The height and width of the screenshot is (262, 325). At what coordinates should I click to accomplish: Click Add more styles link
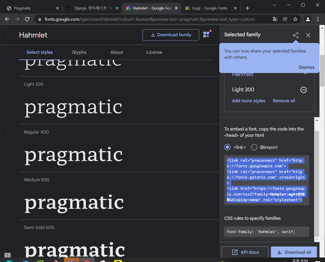tap(249, 101)
